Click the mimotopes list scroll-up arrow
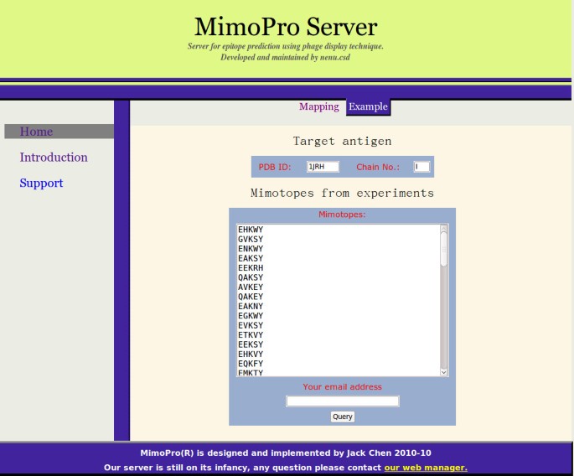Screen dimensions: 574x476 click(444, 228)
